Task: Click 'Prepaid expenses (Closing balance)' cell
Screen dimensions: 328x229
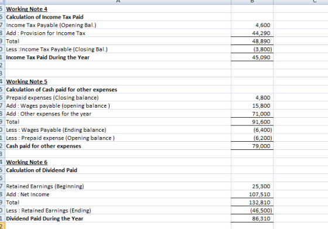Action: [118, 98]
